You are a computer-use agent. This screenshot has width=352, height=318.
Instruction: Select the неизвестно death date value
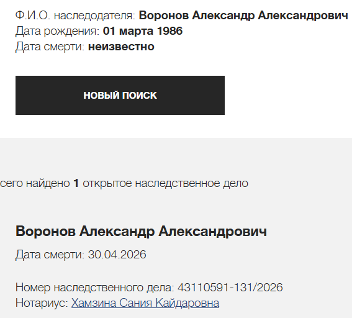(x=121, y=47)
